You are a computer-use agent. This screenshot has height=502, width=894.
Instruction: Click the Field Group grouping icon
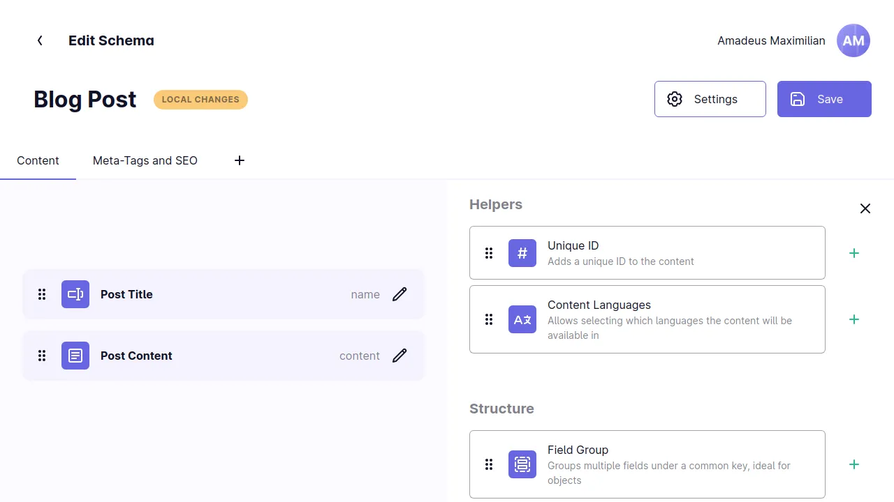click(x=522, y=464)
